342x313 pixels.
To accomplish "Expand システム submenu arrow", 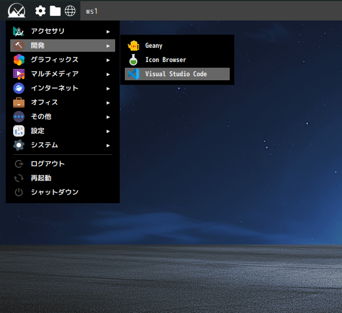I will point(108,146).
